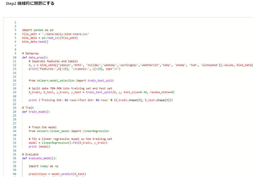253x177 pixels.
Task: Click the 'def data_prep():' line
Action: (35, 57)
